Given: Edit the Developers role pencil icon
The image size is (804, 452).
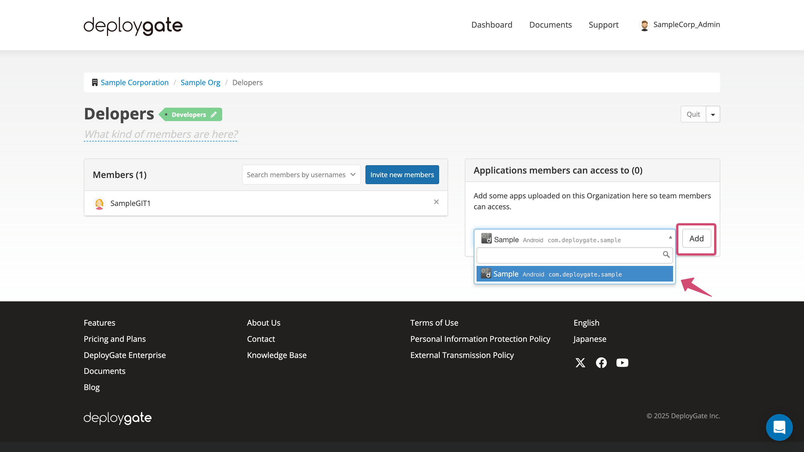Looking at the screenshot, I should (214, 114).
